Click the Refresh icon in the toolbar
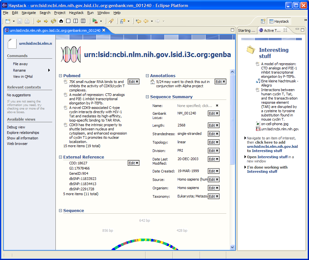 (53, 21)
